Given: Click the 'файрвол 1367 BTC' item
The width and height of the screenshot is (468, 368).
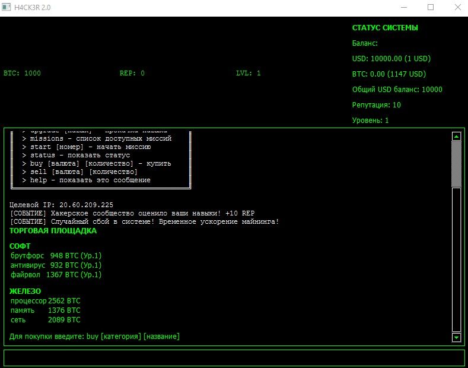Looking at the screenshot, I should point(56,275).
